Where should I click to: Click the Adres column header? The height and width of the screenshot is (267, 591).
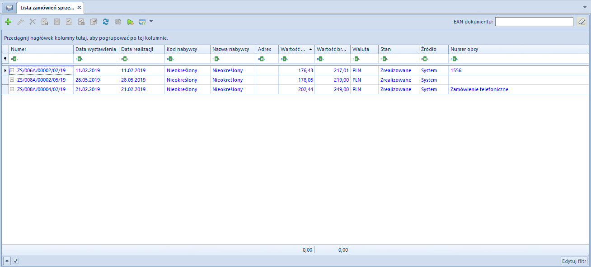pyautogui.click(x=267, y=49)
